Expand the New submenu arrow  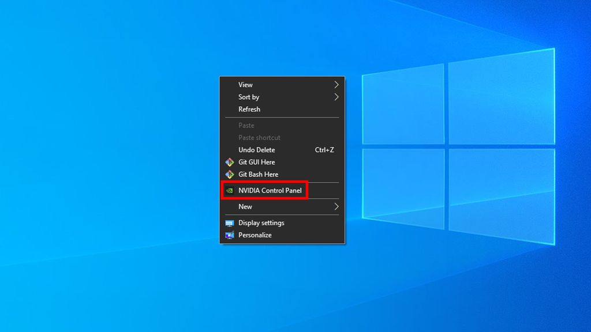336,206
